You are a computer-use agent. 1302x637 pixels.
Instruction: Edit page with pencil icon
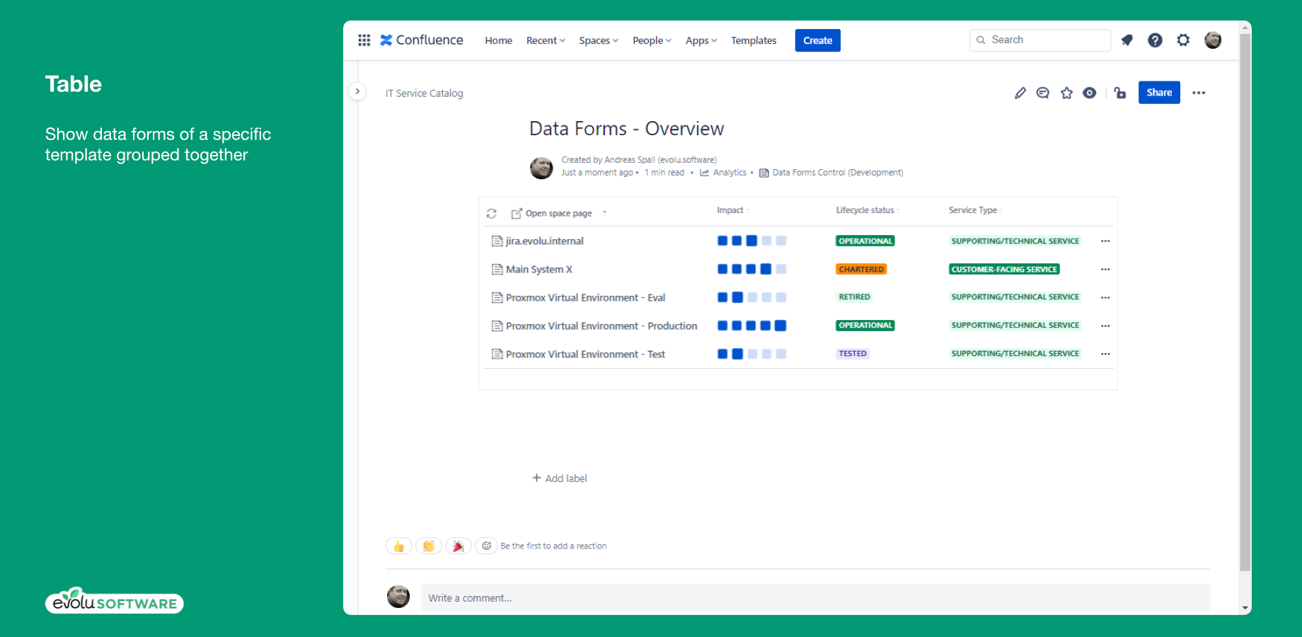1020,93
